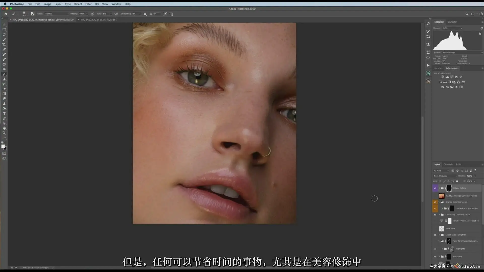Switch to the Channels tab
Viewport: 484px width, 272px height.
click(448, 164)
